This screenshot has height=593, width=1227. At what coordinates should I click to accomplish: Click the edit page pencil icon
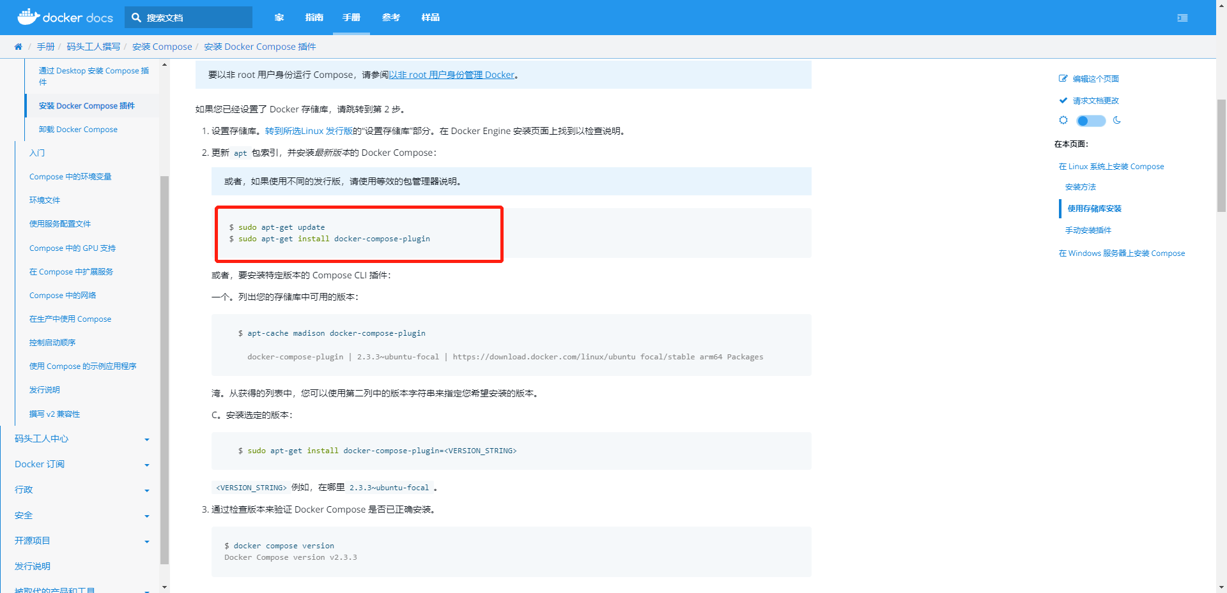tap(1063, 79)
